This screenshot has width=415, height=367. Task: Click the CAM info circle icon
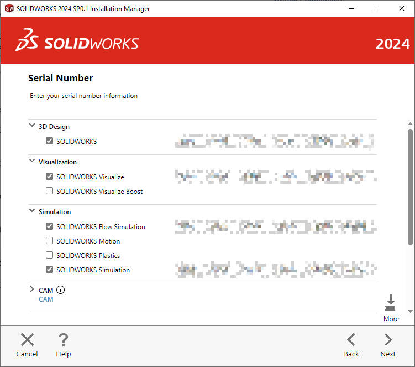point(61,290)
